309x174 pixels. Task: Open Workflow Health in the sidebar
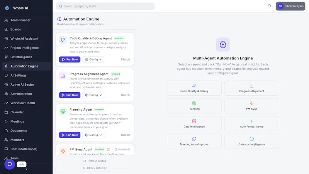tap(26, 103)
